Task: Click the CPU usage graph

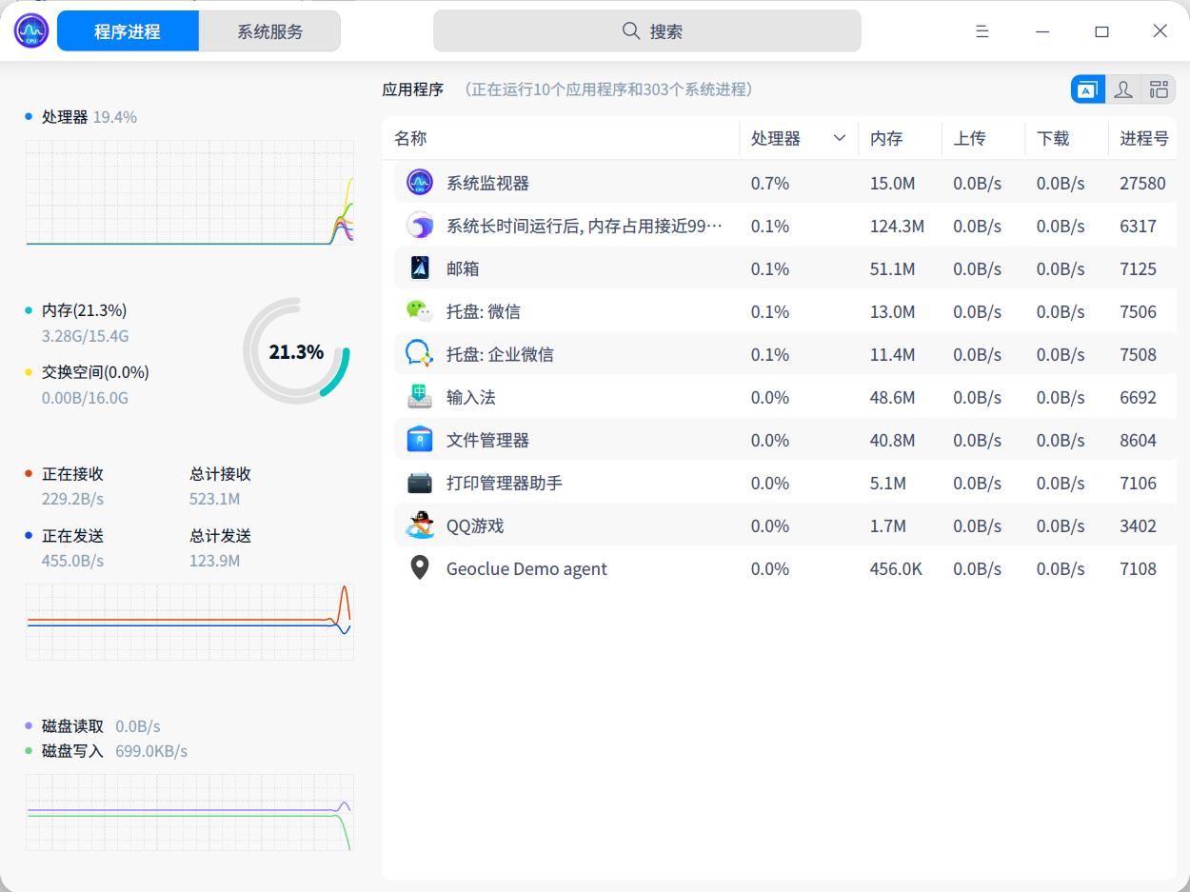Action: point(189,193)
